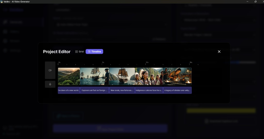Jump to the 15s ruler mark
The height and width of the screenshot is (139, 264).
(191, 62)
